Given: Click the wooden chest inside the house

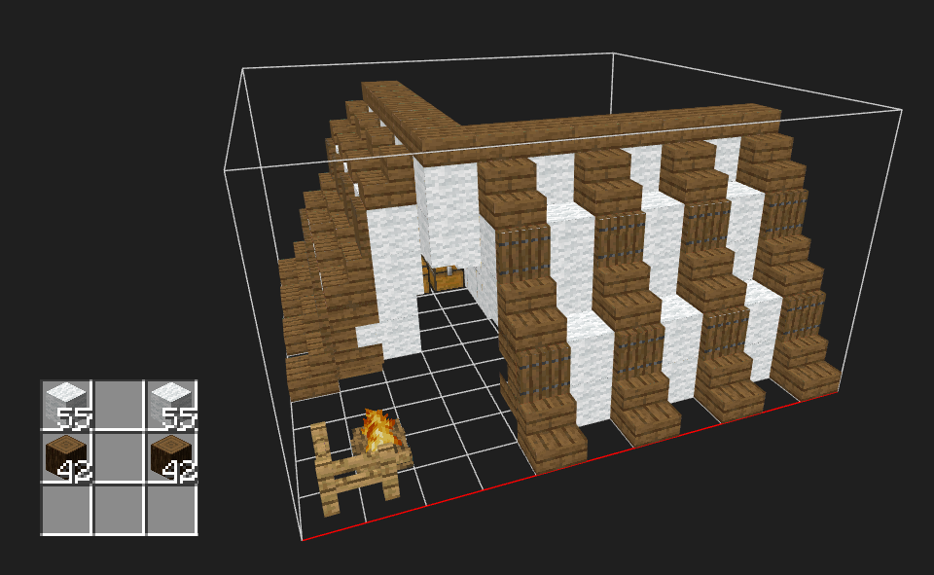Looking at the screenshot, I should point(446,279).
